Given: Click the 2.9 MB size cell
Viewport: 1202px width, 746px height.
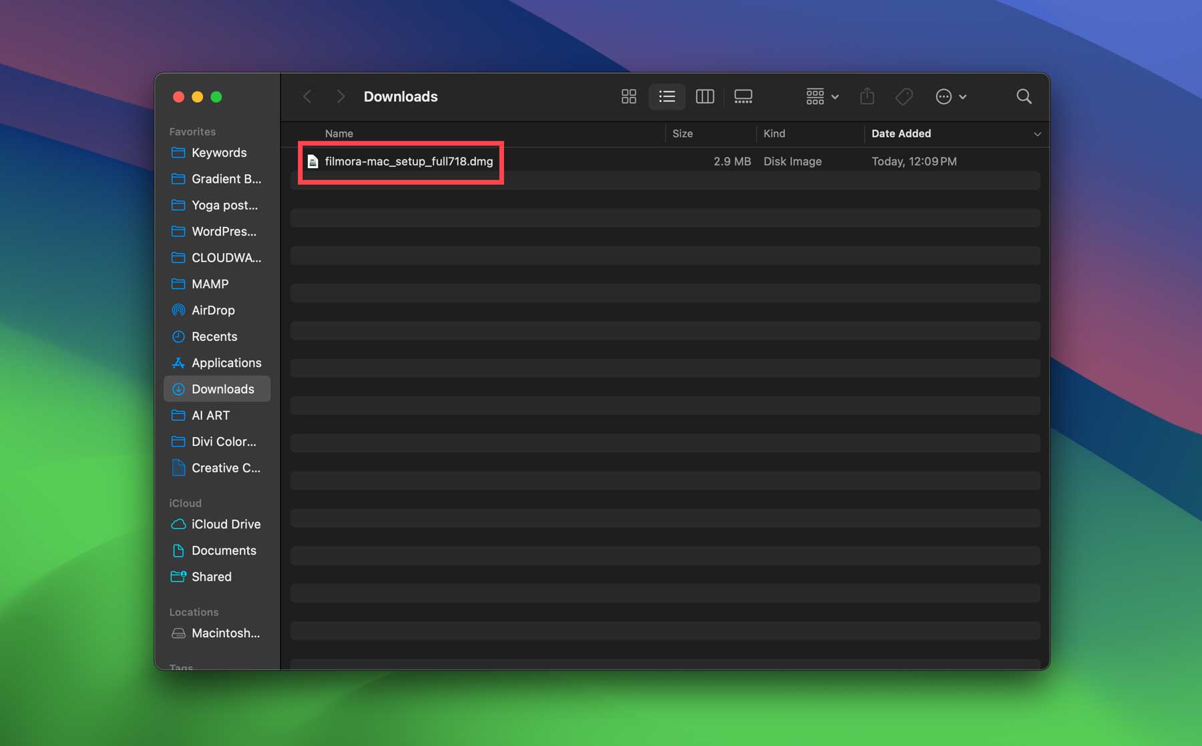Looking at the screenshot, I should pos(732,161).
